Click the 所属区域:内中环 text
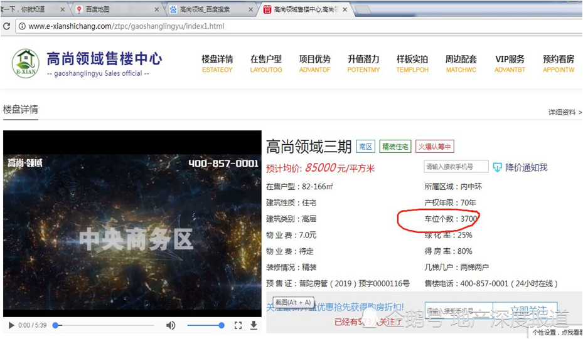 coord(453,187)
